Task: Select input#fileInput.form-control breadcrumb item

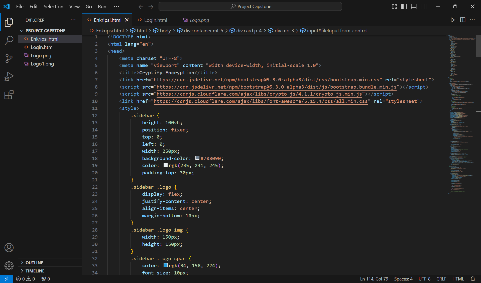Action: click(334, 31)
